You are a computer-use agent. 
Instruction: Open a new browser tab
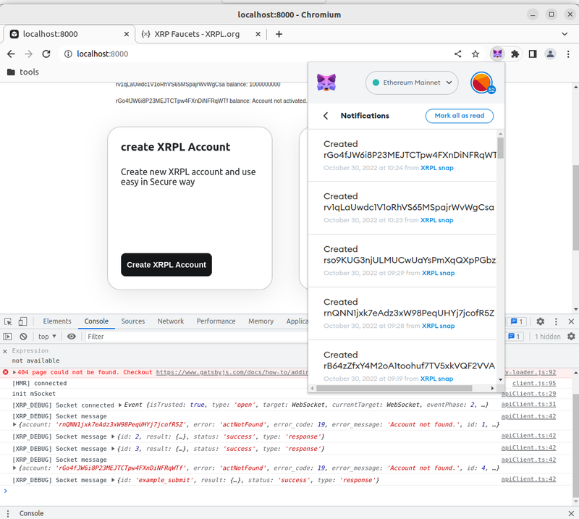(279, 34)
